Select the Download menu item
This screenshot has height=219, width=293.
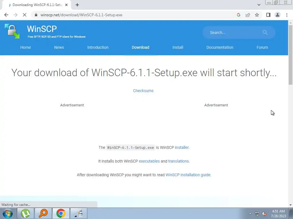click(140, 47)
